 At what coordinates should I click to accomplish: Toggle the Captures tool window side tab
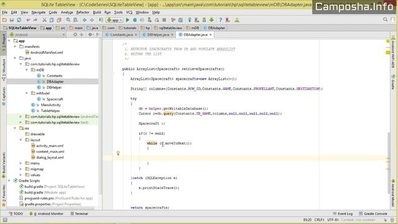pos(4,96)
